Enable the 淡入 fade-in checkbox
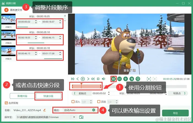This screenshot has height=123, width=193. point(73,102)
